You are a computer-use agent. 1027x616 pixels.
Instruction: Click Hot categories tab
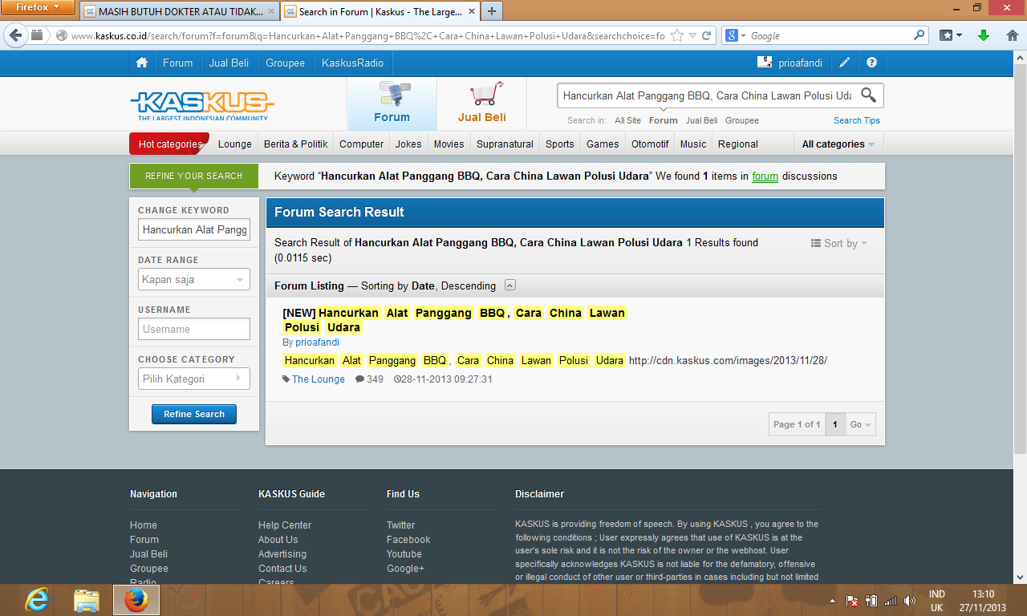coord(169,144)
